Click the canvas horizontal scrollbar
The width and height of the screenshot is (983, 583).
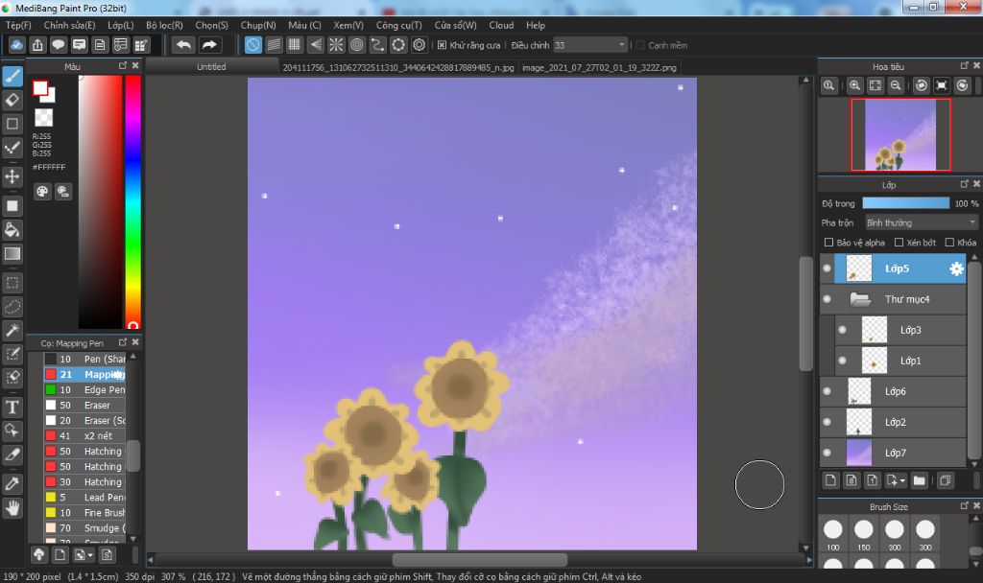[x=480, y=559]
